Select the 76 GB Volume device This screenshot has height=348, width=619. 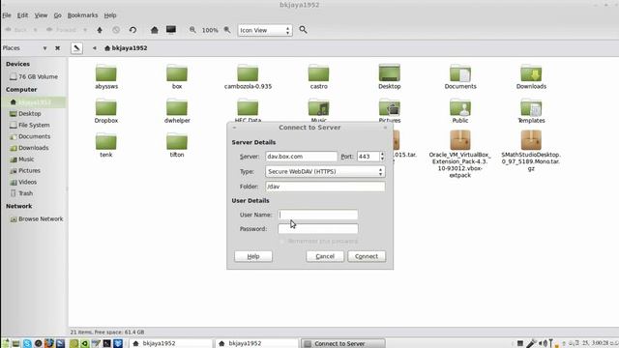[x=34, y=76]
